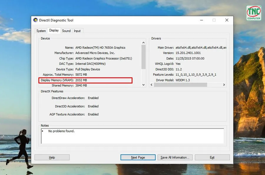
Task: Switch to the System tab
Action: [x=41, y=31]
